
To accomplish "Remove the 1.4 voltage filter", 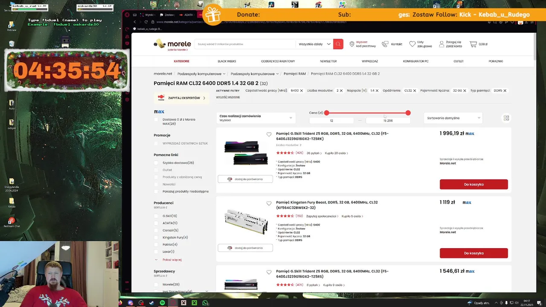I will point(377,90).
